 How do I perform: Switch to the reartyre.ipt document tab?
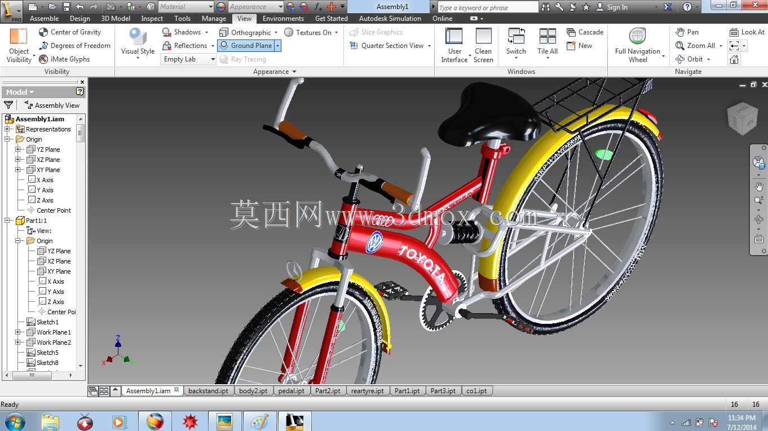[x=367, y=390]
